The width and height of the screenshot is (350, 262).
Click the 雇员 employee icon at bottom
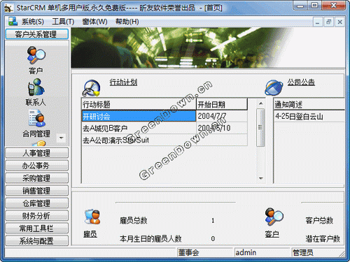pos(92,217)
